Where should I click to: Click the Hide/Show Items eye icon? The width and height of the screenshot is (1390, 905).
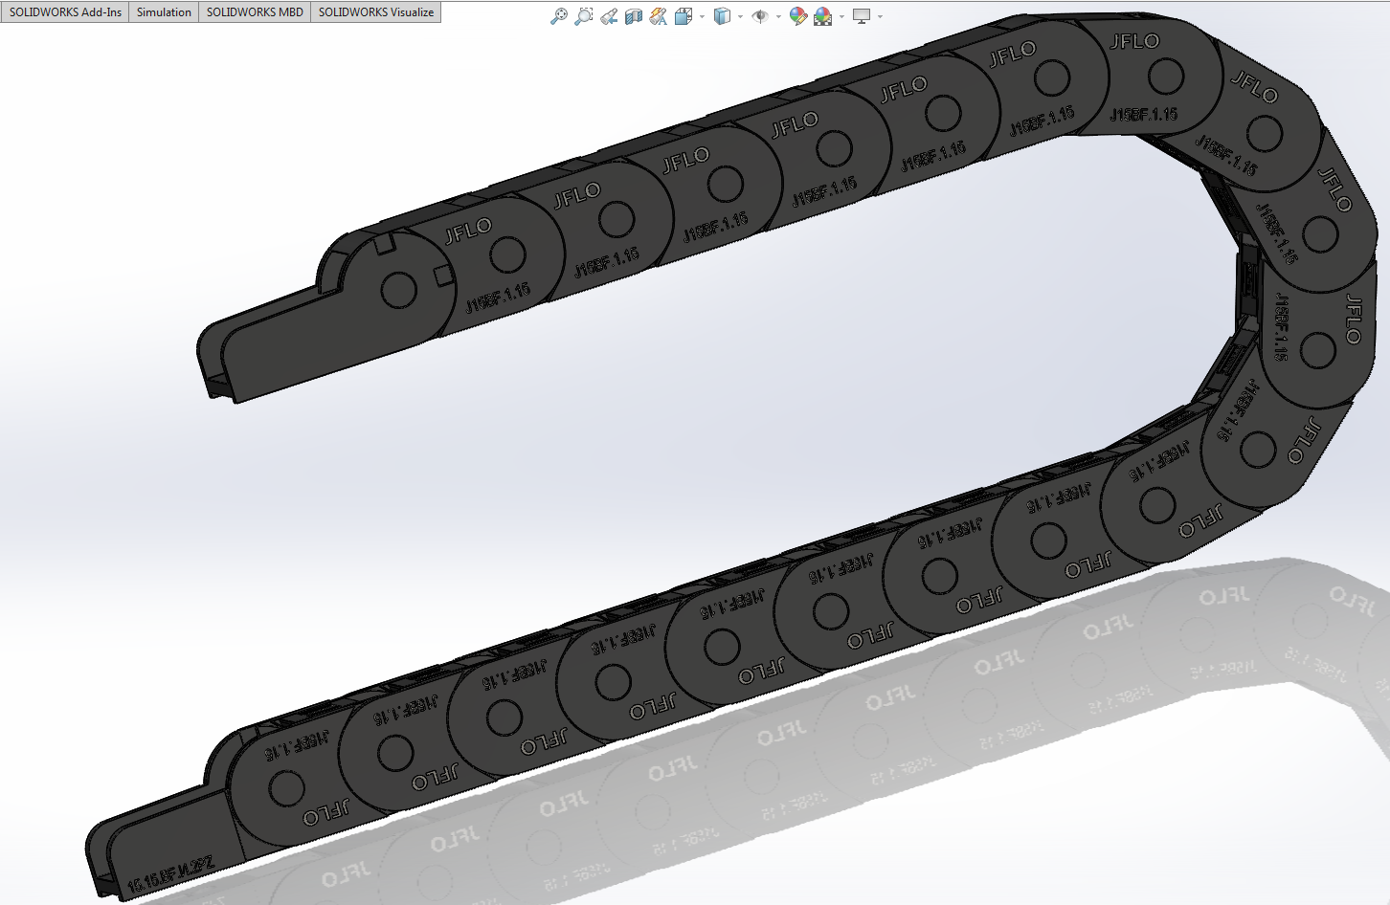pyautogui.click(x=761, y=16)
